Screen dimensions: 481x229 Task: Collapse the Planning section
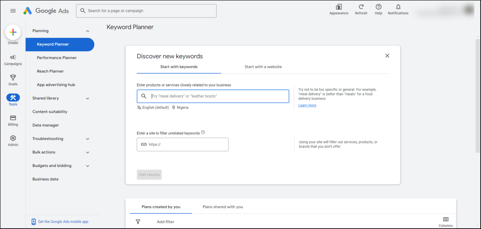[87, 31]
